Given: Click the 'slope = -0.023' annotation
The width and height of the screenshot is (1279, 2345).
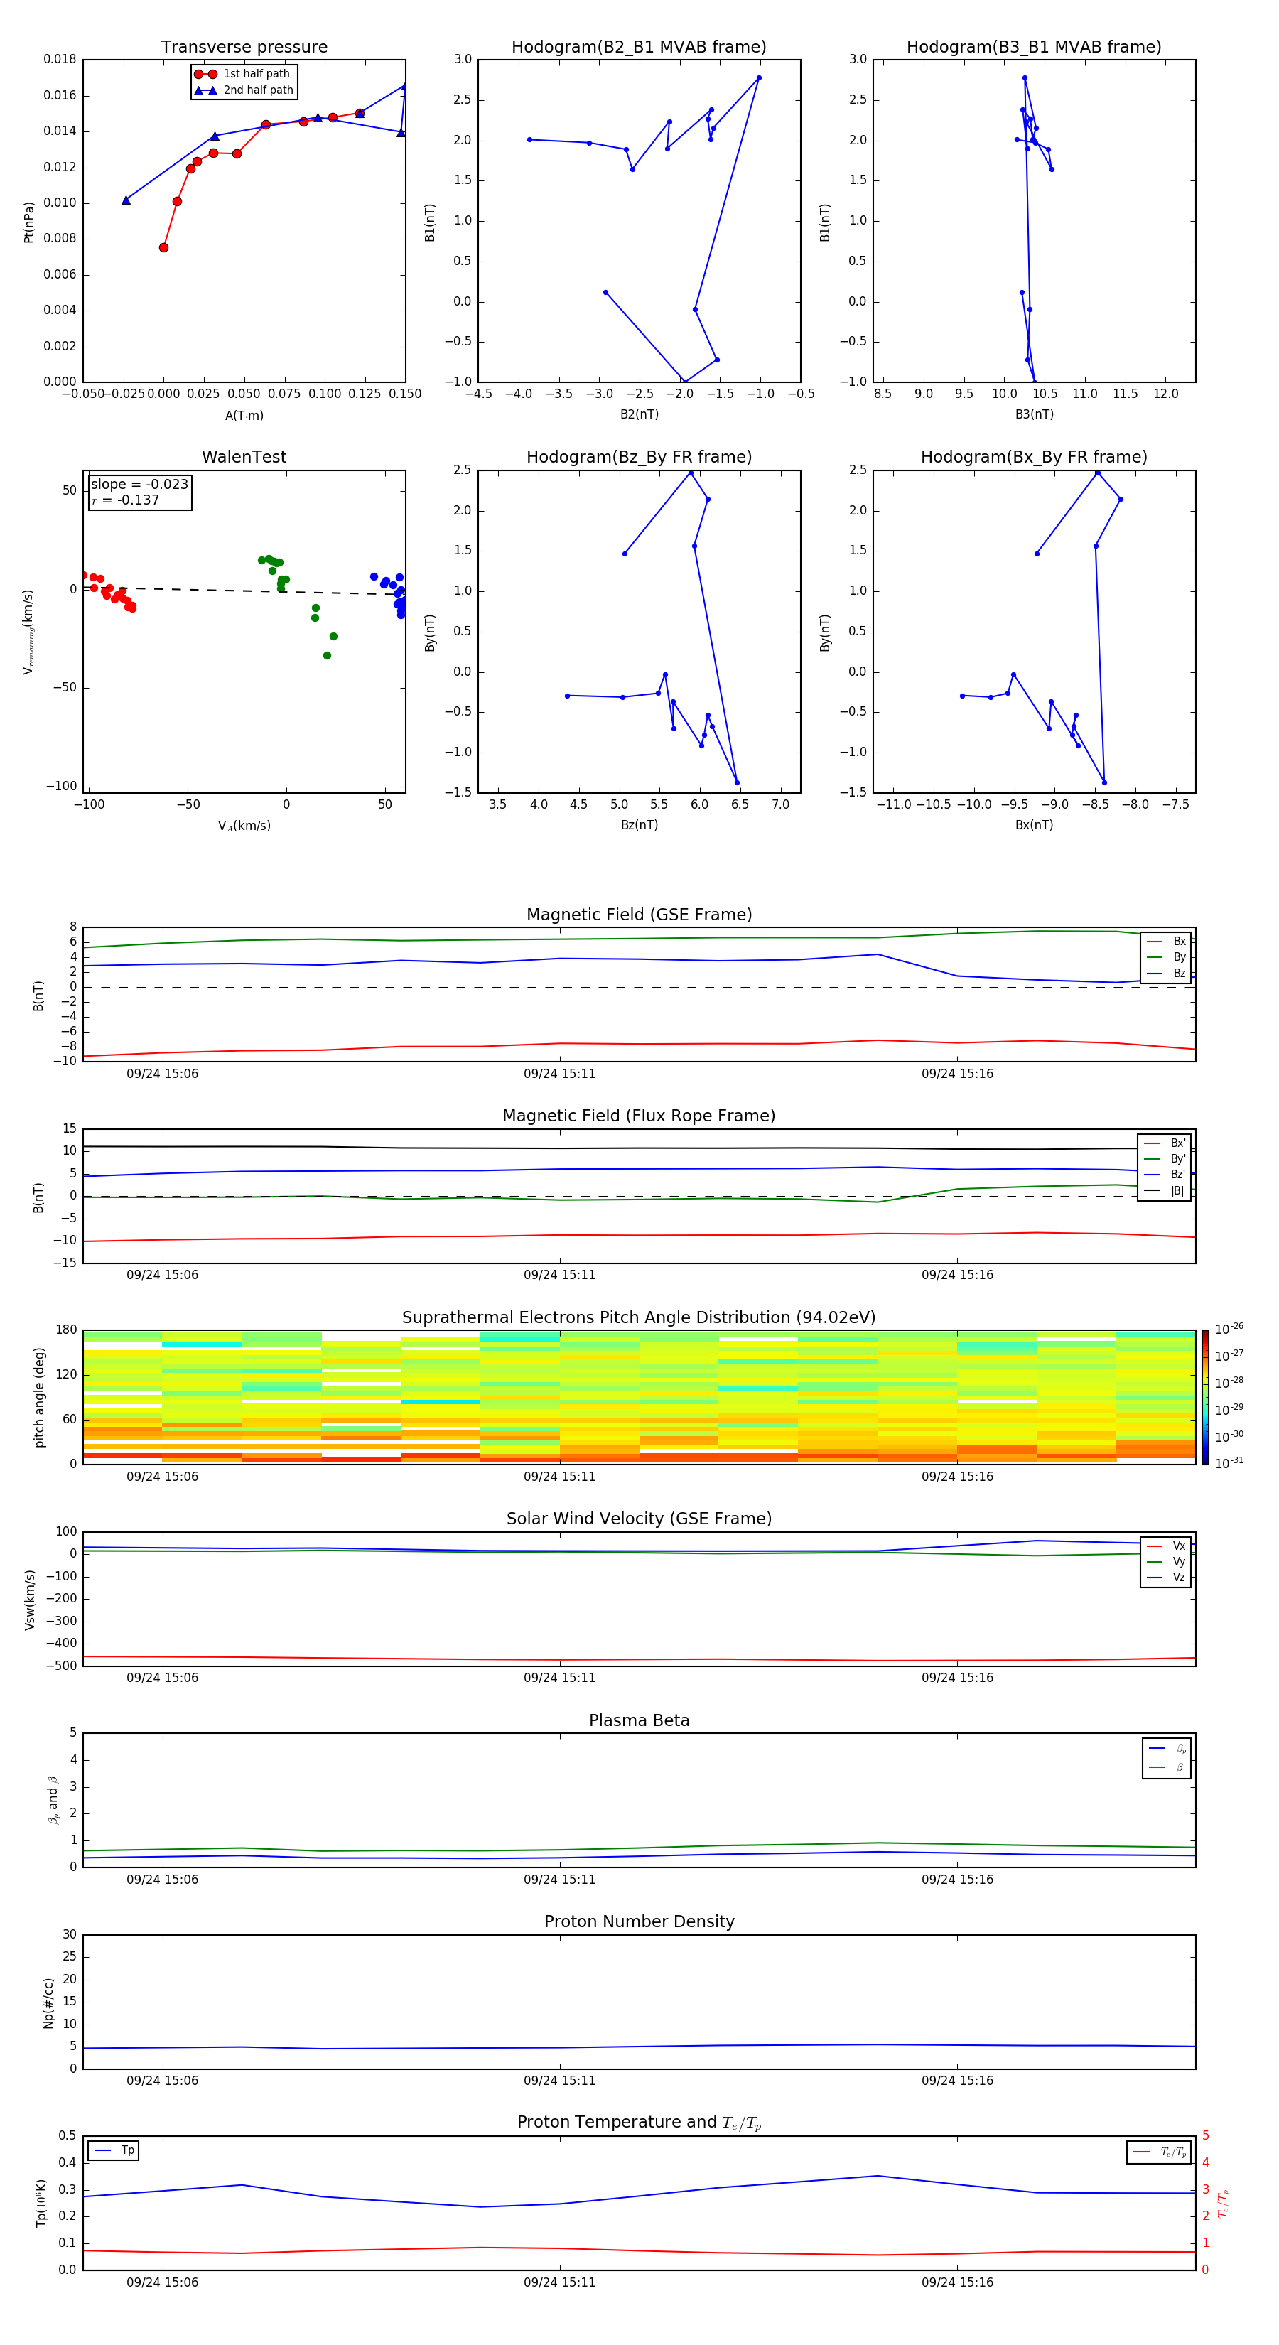Looking at the screenshot, I should (x=139, y=485).
